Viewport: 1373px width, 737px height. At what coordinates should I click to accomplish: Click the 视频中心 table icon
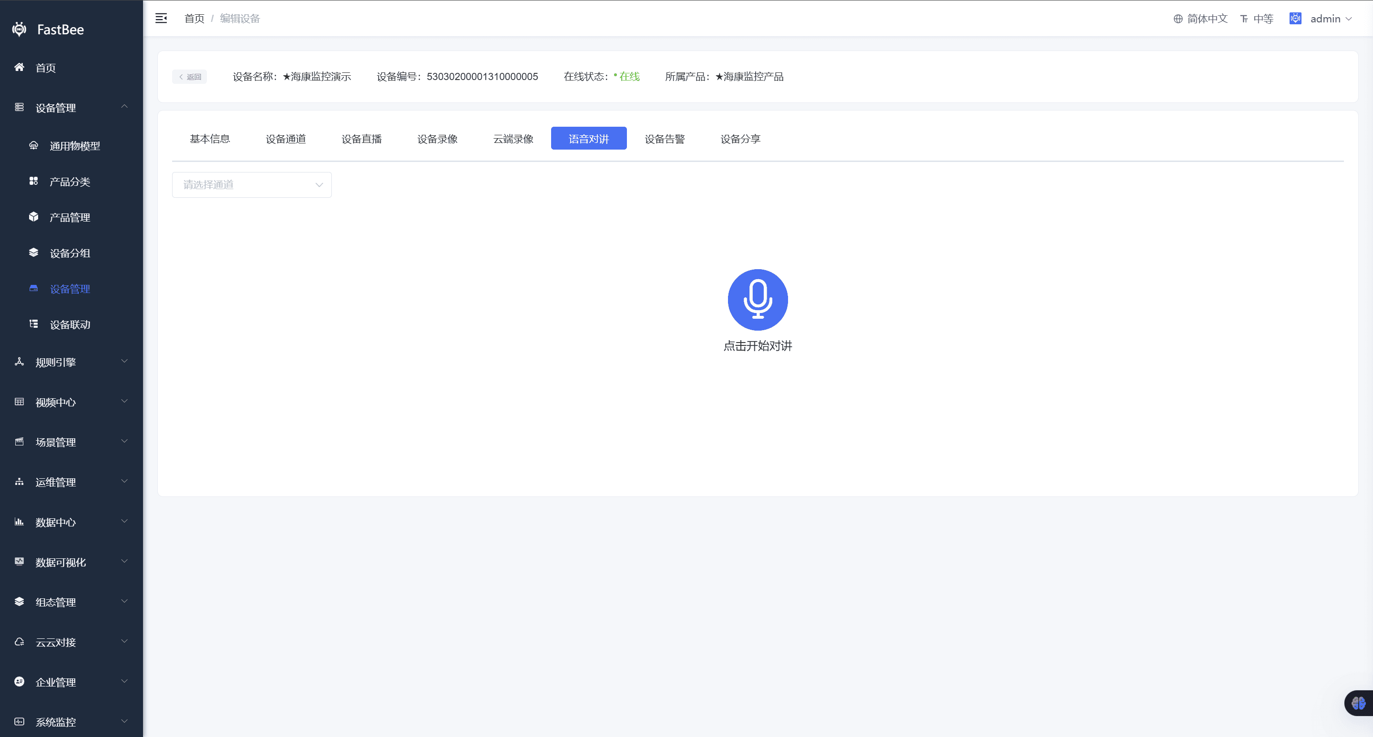[19, 402]
